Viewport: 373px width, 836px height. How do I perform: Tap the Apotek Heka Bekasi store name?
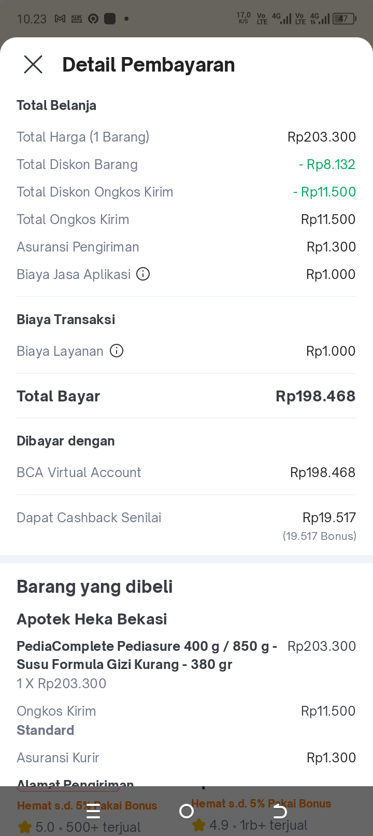92,619
